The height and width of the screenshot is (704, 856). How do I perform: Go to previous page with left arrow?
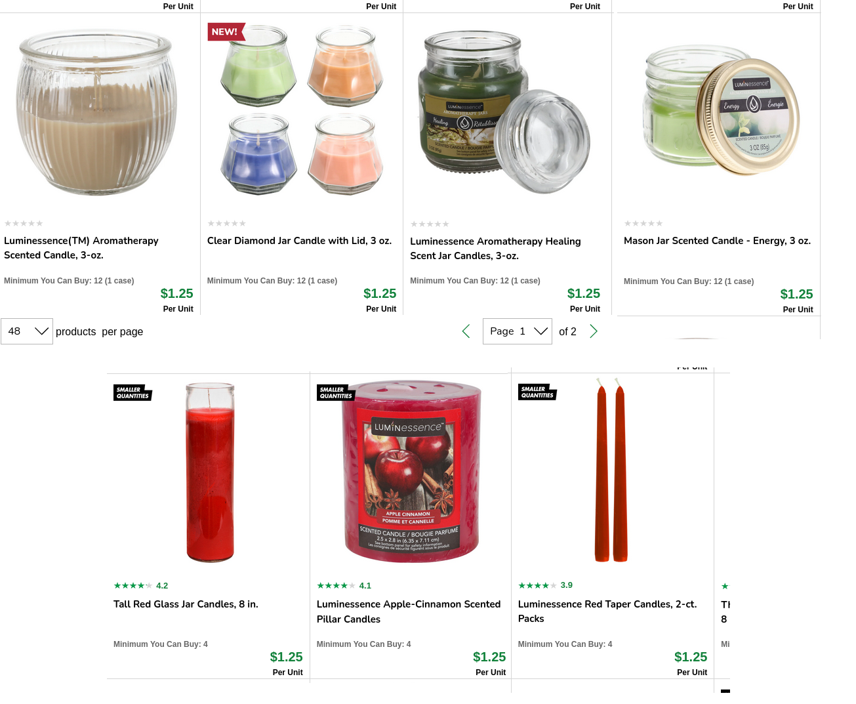click(466, 331)
